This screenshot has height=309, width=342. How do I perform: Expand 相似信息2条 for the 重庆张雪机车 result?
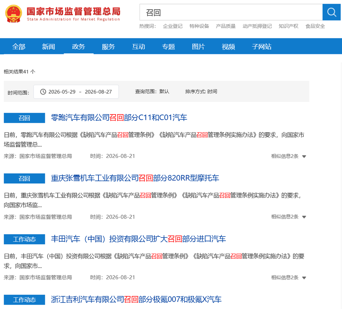coord(289,217)
